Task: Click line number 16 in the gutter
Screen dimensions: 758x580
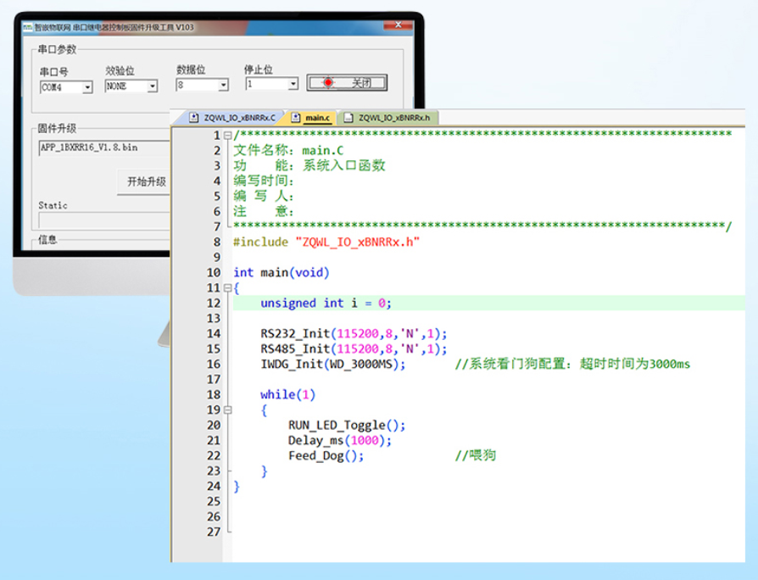Action: pos(213,364)
